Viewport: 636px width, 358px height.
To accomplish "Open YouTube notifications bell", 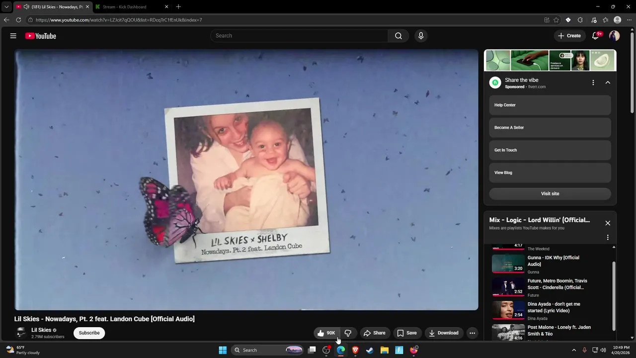I will (x=596, y=36).
